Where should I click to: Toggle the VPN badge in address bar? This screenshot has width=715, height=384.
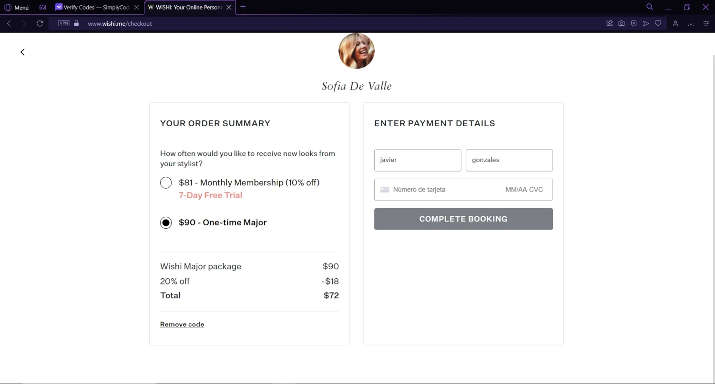tap(64, 23)
